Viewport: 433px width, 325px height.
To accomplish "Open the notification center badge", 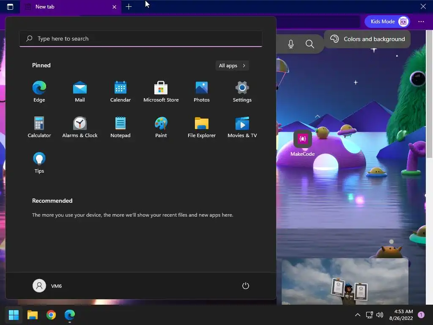I will [421, 315].
